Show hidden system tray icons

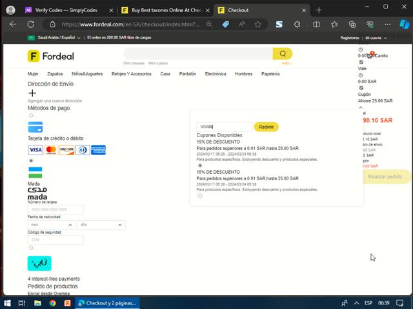(x=356, y=303)
